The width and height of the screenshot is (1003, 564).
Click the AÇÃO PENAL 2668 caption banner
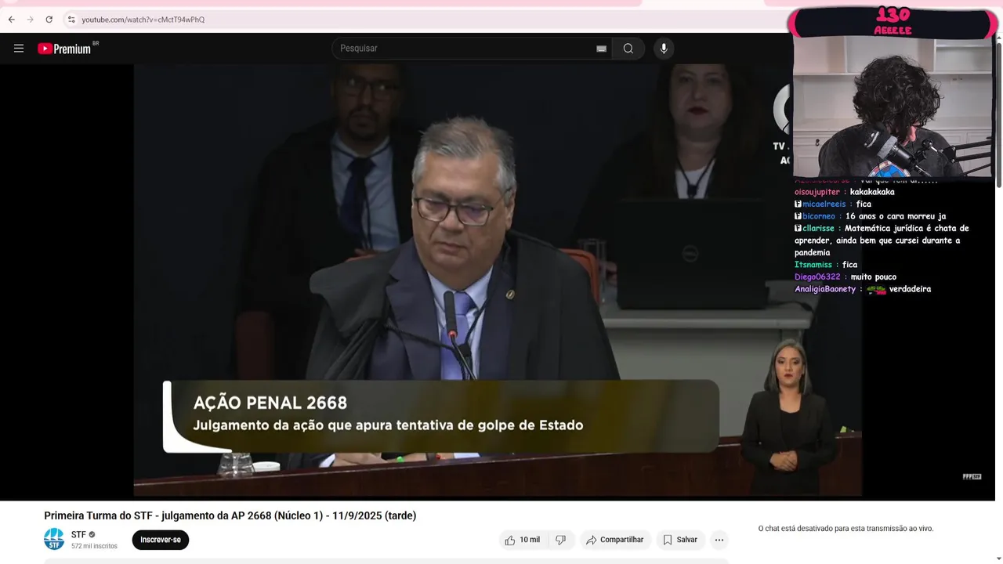[441, 417]
